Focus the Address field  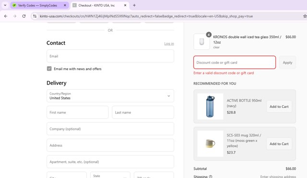point(110,145)
